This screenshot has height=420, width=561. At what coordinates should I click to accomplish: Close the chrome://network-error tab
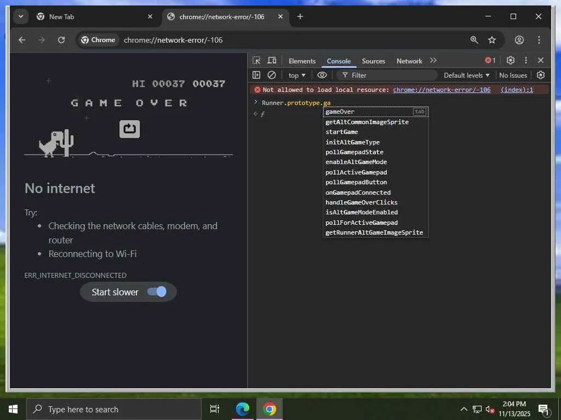280,16
